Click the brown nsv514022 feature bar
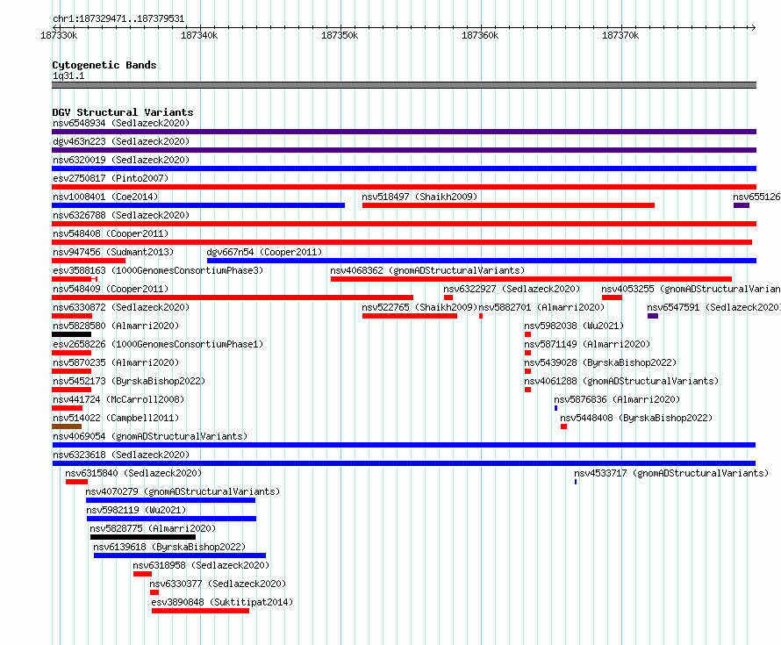The width and height of the screenshot is (781, 645). click(x=67, y=426)
